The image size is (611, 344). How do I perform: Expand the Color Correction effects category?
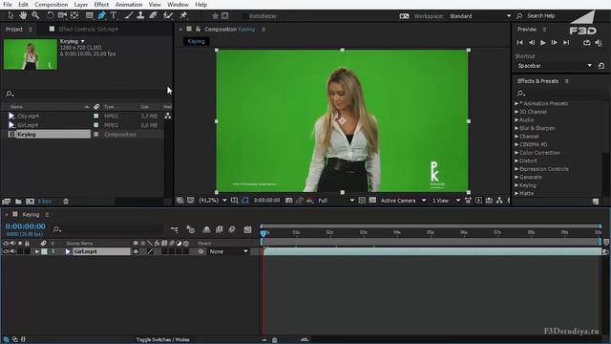pyautogui.click(x=516, y=153)
